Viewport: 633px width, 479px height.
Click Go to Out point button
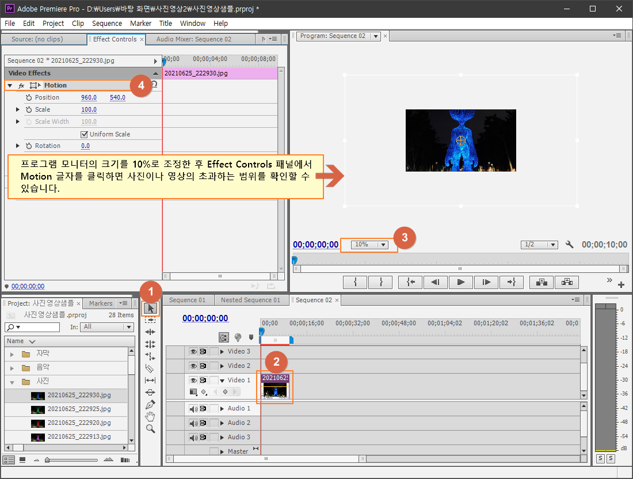512,282
